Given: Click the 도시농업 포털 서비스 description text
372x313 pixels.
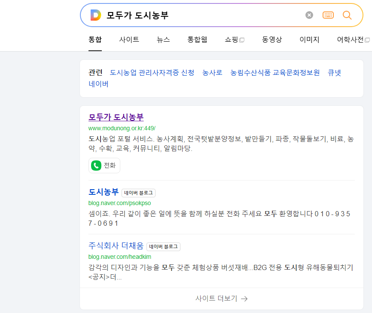Looking at the screenshot, I should pos(221,144).
